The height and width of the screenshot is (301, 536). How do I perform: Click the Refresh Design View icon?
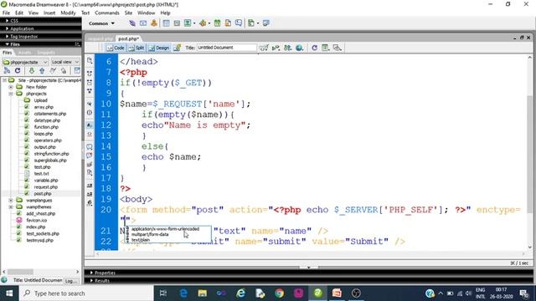(315, 48)
